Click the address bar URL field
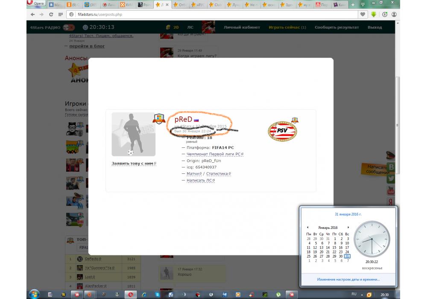The width and height of the screenshot is (427, 299). click(x=213, y=14)
